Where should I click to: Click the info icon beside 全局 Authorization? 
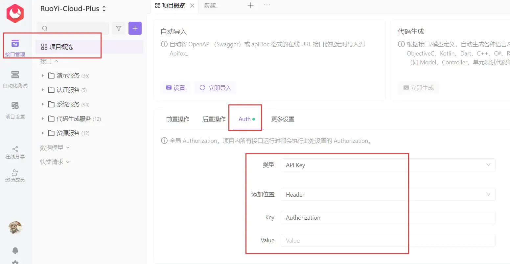(164, 141)
